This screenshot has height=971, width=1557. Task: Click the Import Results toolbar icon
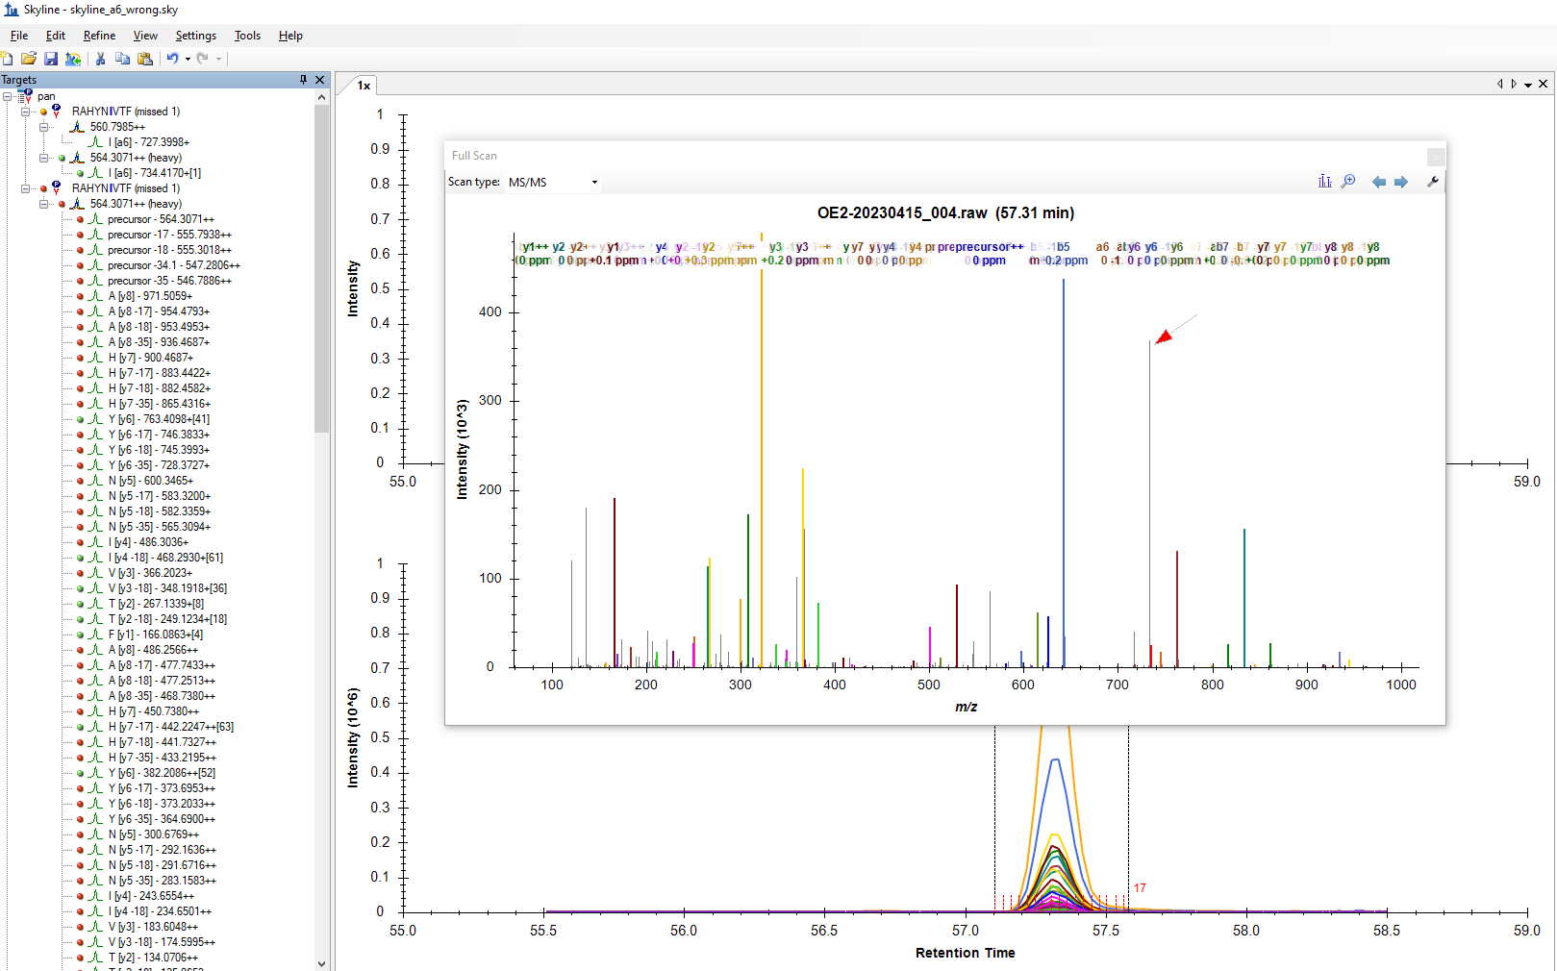coord(73,59)
